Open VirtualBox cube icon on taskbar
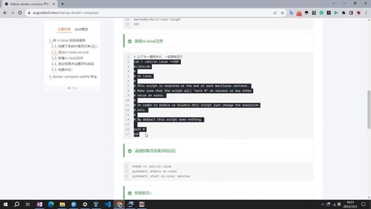The width and height of the screenshot is (371, 209). (x=96, y=204)
